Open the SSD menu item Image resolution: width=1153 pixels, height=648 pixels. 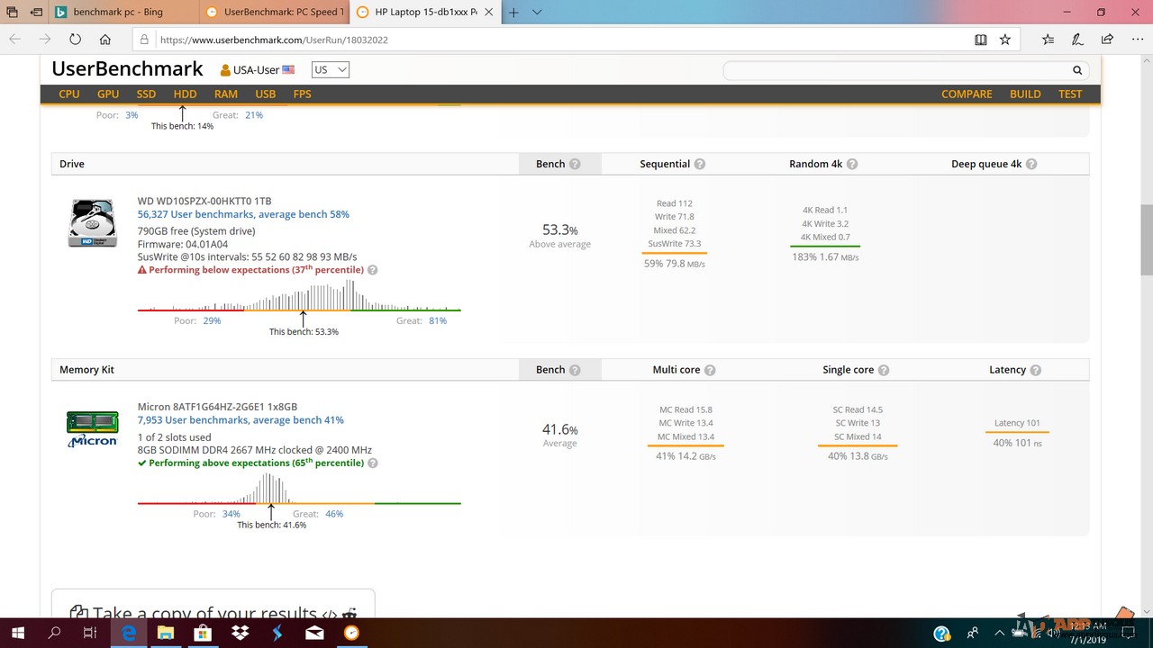(146, 94)
